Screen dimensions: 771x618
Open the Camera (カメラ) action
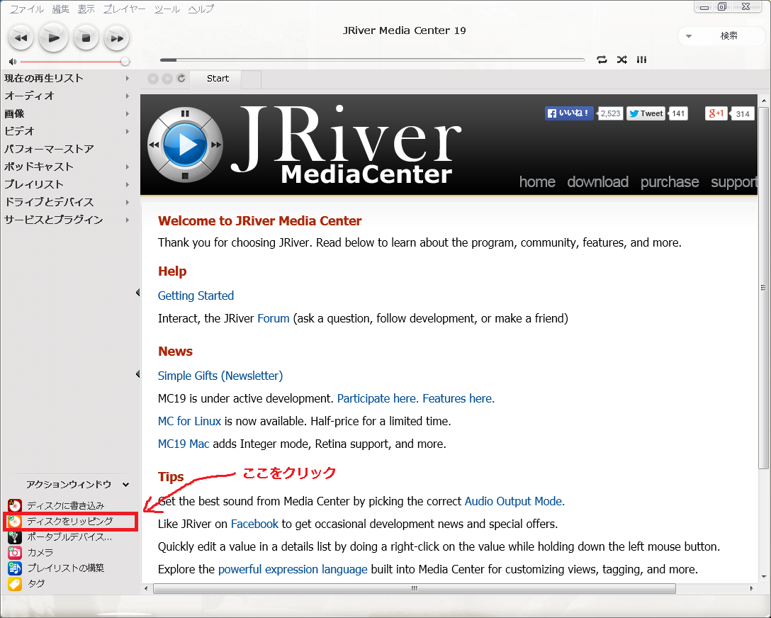[40, 552]
